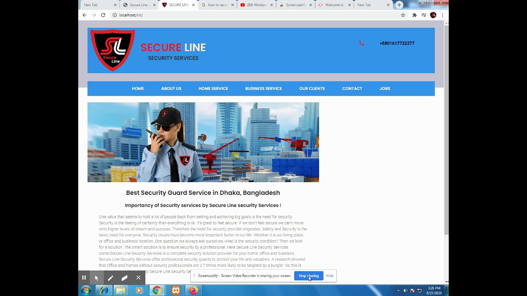Open a new tab with plus button
The height and width of the screenshot is (296, 527).
click(399, 5)
